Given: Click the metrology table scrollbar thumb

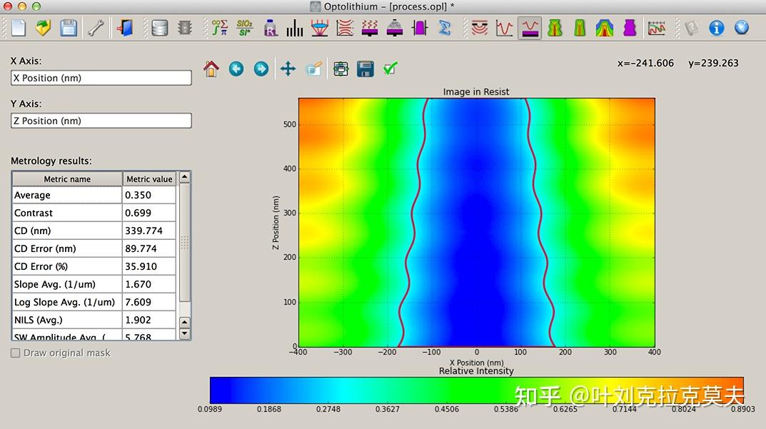Looking at the screenshot, I should click(x=185, y=243).
